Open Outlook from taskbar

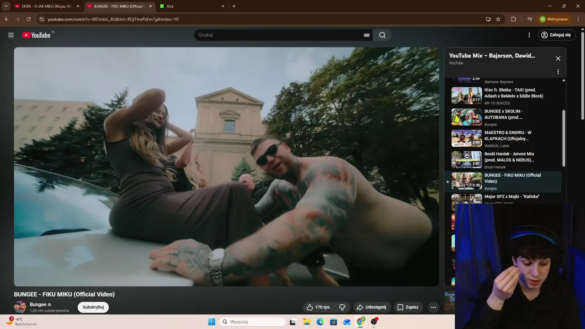(x=347, y=322)
